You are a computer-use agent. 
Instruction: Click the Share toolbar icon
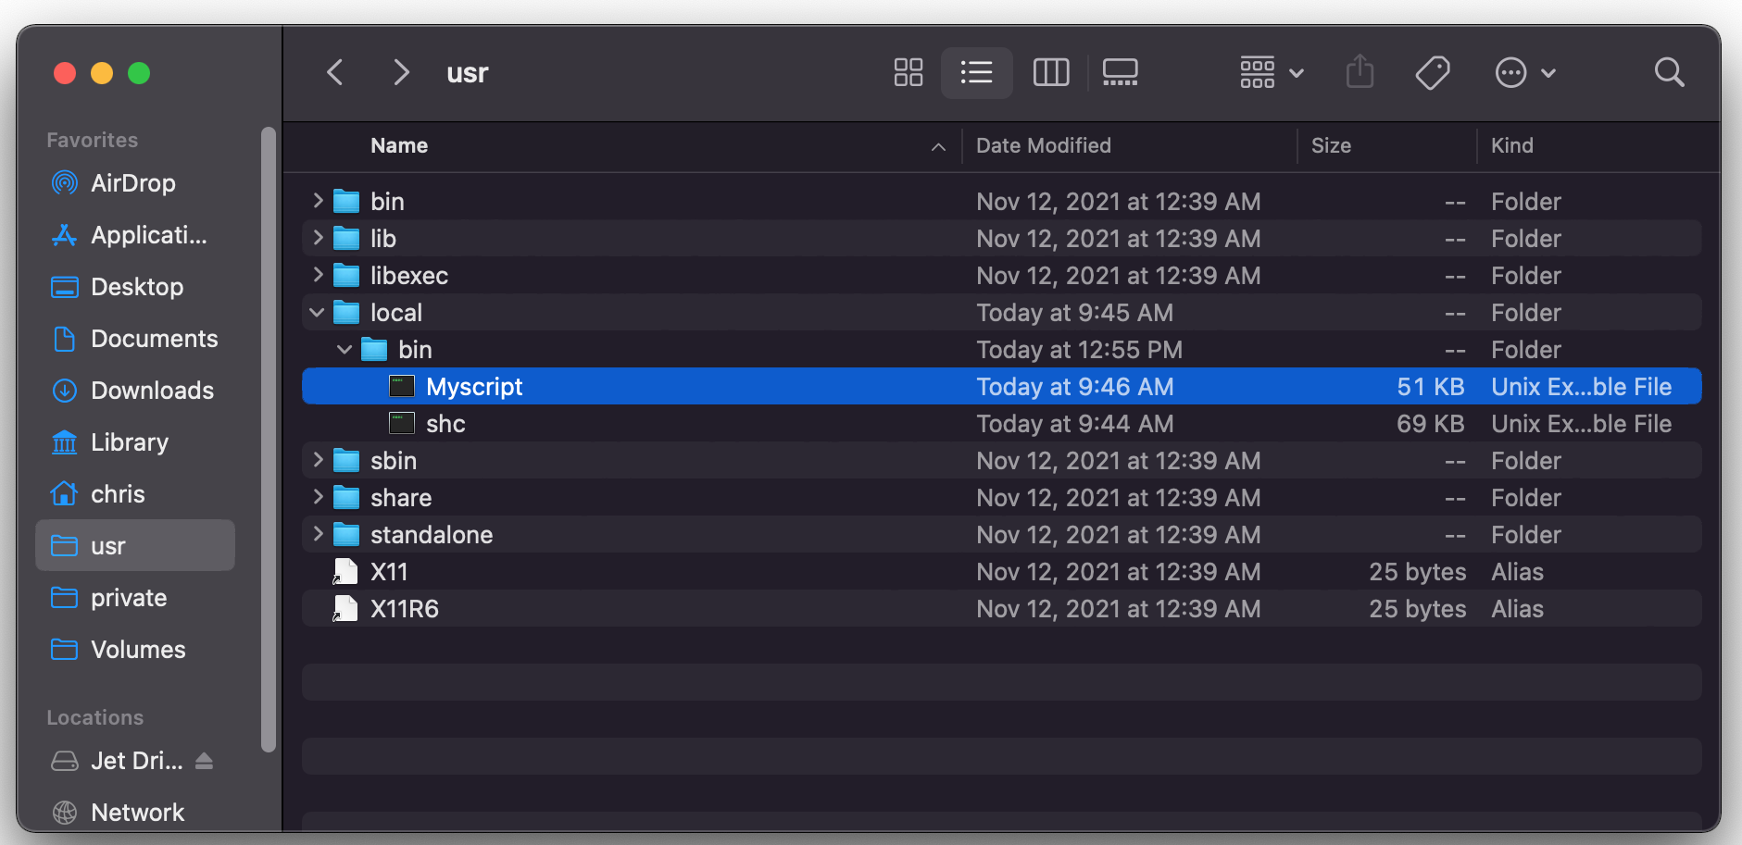pos(1360,72)
